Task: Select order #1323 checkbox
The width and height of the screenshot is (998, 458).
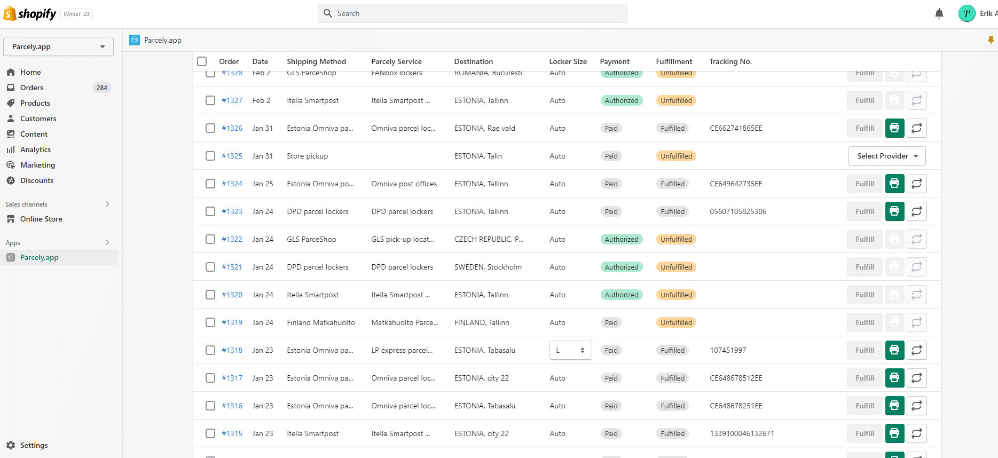Action: pos(210,211)
